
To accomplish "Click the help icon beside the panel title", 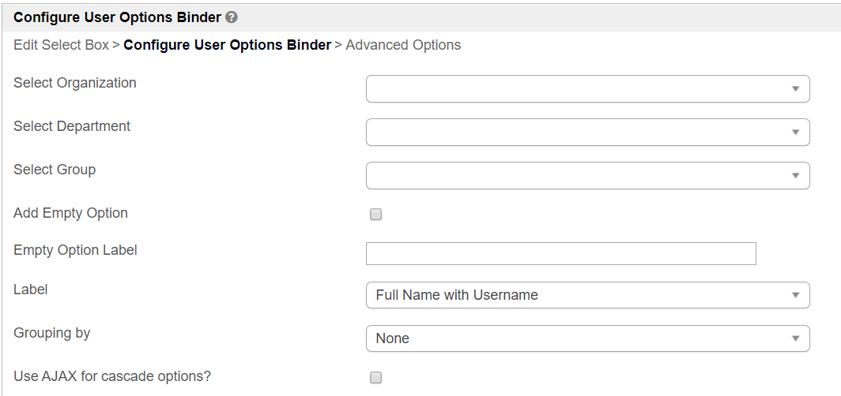I will [232, 17].
